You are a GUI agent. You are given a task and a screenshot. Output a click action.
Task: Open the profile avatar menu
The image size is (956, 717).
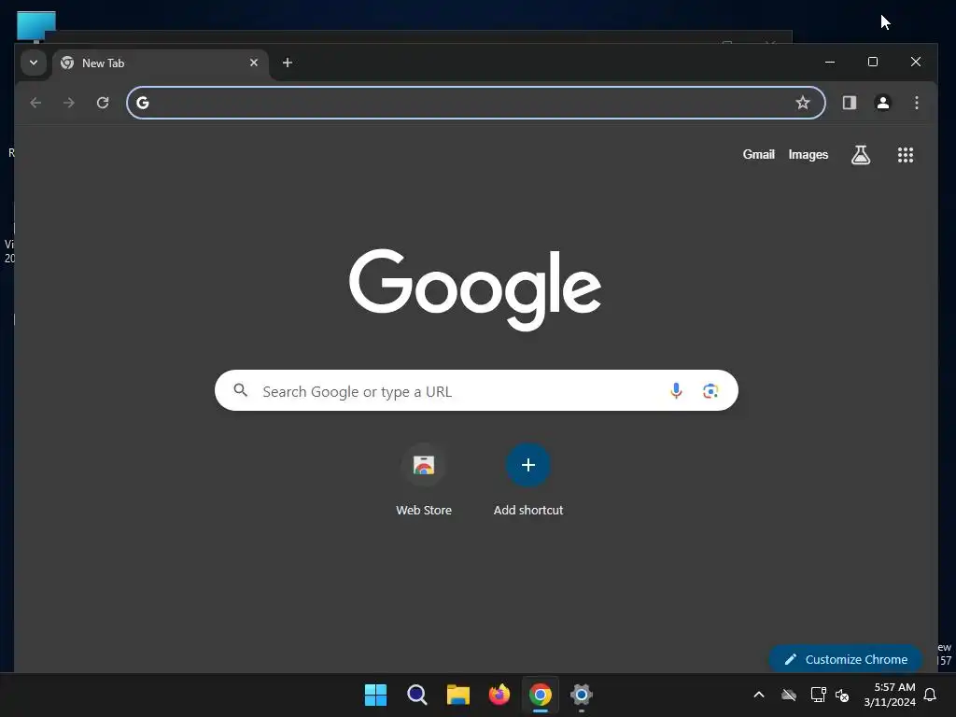tap(883, 103)
